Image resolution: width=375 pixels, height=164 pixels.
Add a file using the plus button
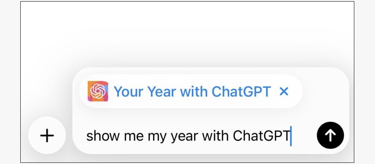click(x=47, y=135)
